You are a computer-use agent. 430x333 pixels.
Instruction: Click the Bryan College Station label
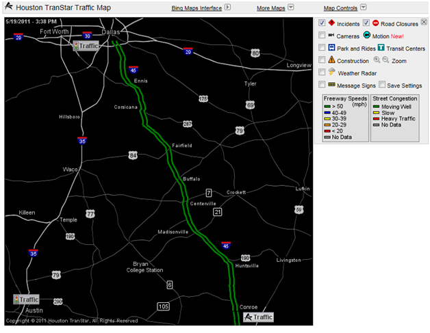click(x=144, y=267)
